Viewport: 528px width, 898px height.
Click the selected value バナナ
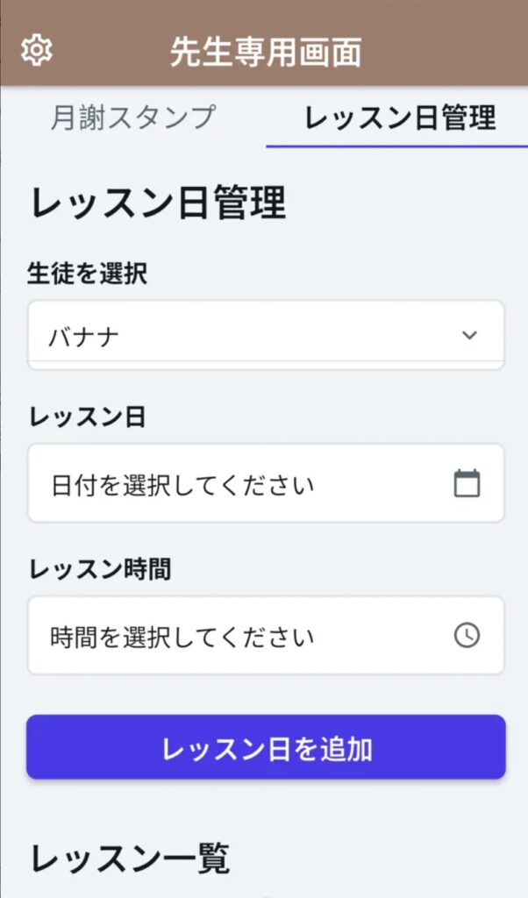click(84, 336)
